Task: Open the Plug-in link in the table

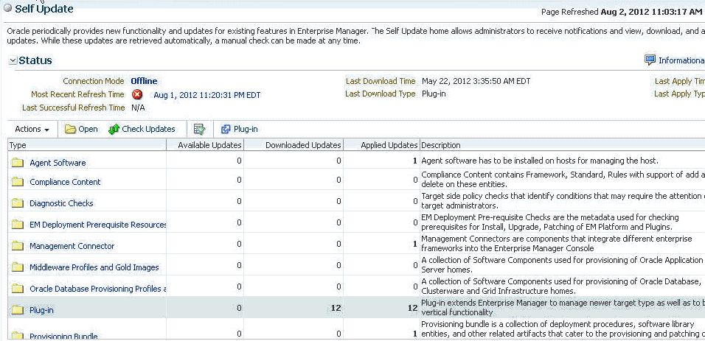Action: pos(41,310)
